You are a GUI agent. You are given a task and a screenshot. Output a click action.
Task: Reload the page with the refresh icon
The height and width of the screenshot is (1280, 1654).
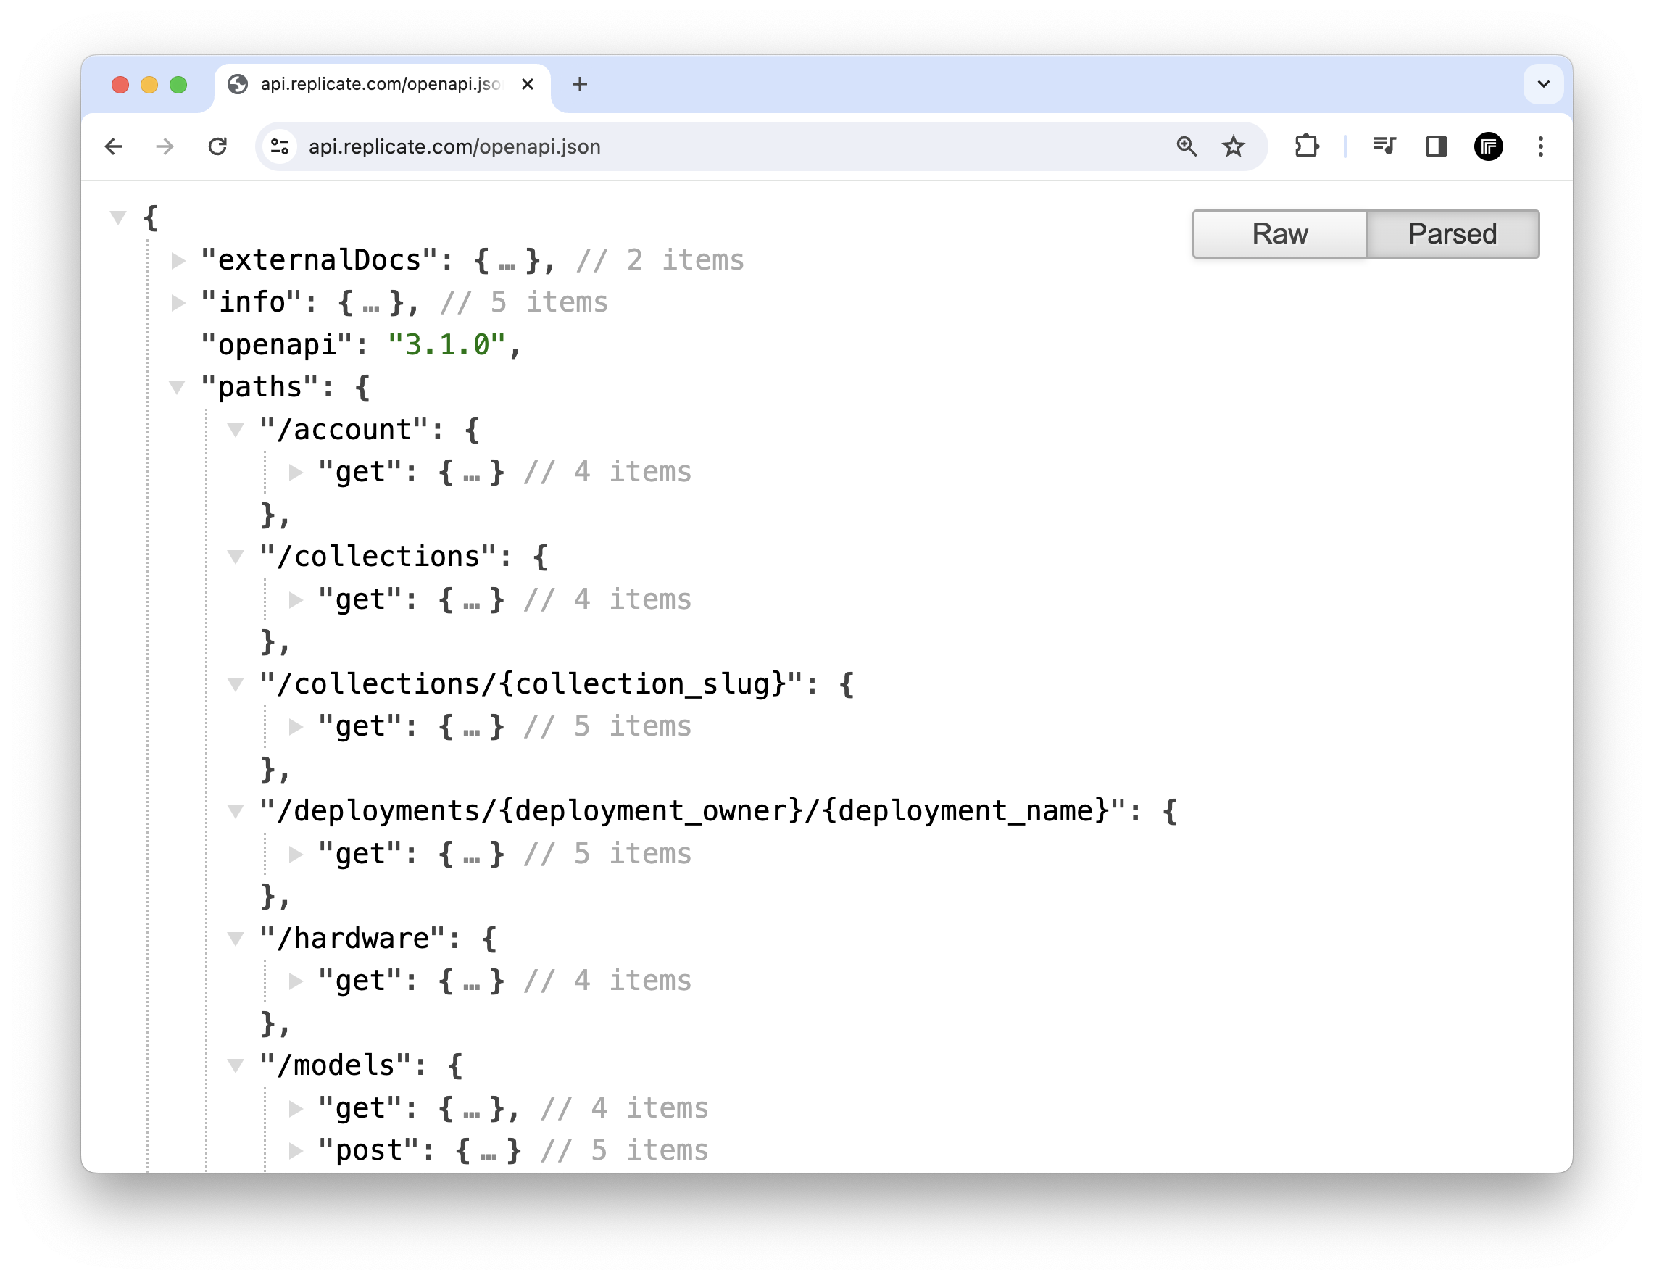pos(218,146)
